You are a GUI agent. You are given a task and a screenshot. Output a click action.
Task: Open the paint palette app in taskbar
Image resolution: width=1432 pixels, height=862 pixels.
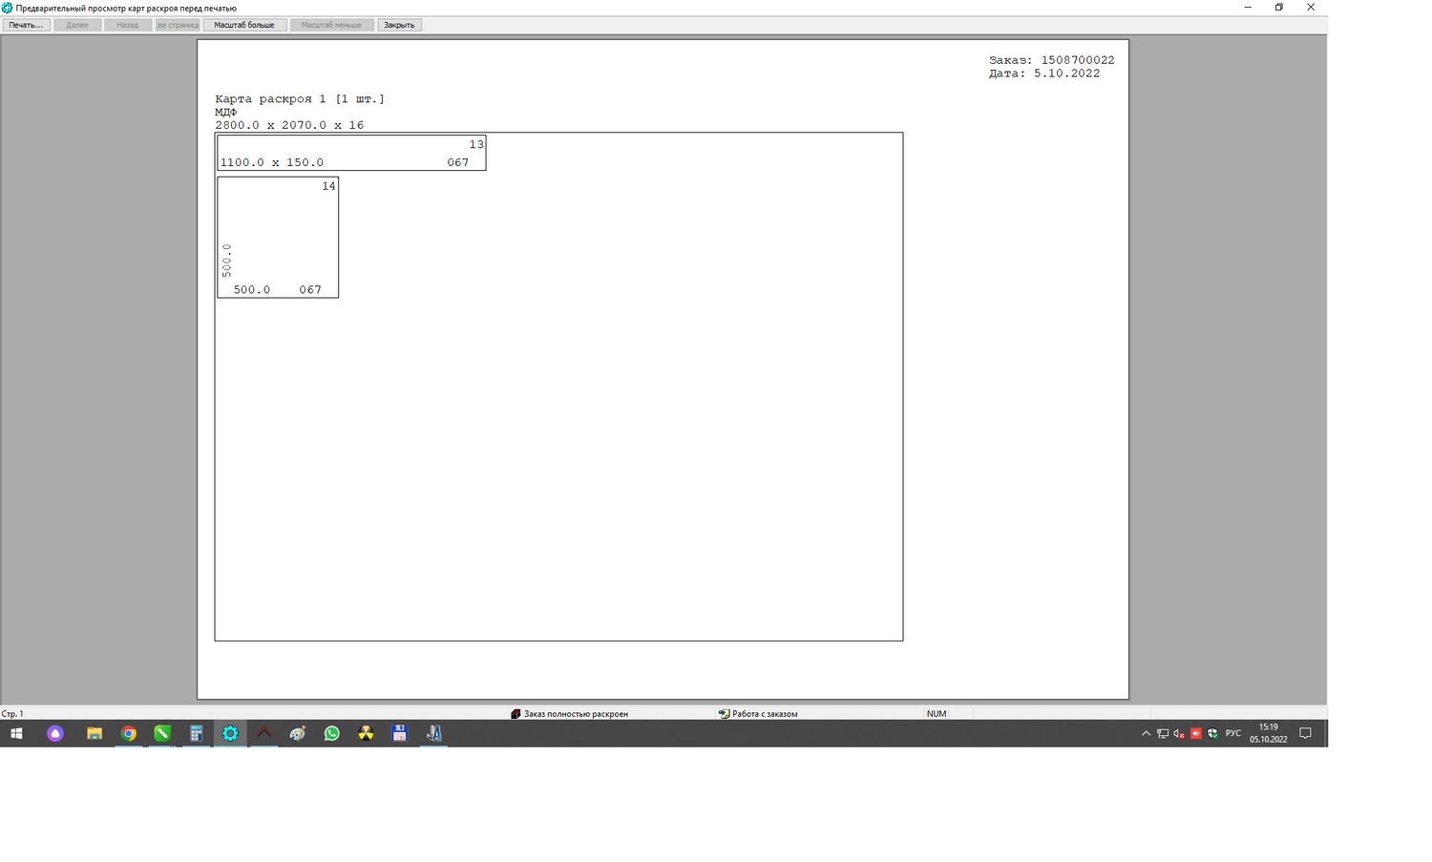298,733
